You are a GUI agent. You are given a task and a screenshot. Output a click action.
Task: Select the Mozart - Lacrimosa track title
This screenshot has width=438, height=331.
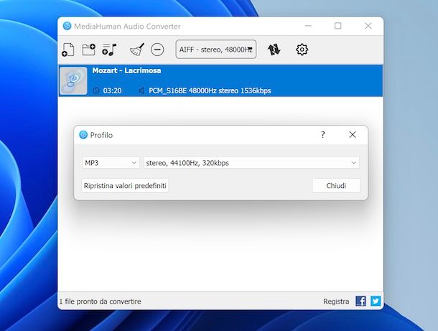tap(126, 70)
